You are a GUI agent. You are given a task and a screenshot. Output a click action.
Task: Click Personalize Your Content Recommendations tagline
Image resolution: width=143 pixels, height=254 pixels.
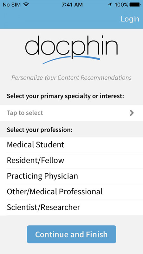(72, 78)
